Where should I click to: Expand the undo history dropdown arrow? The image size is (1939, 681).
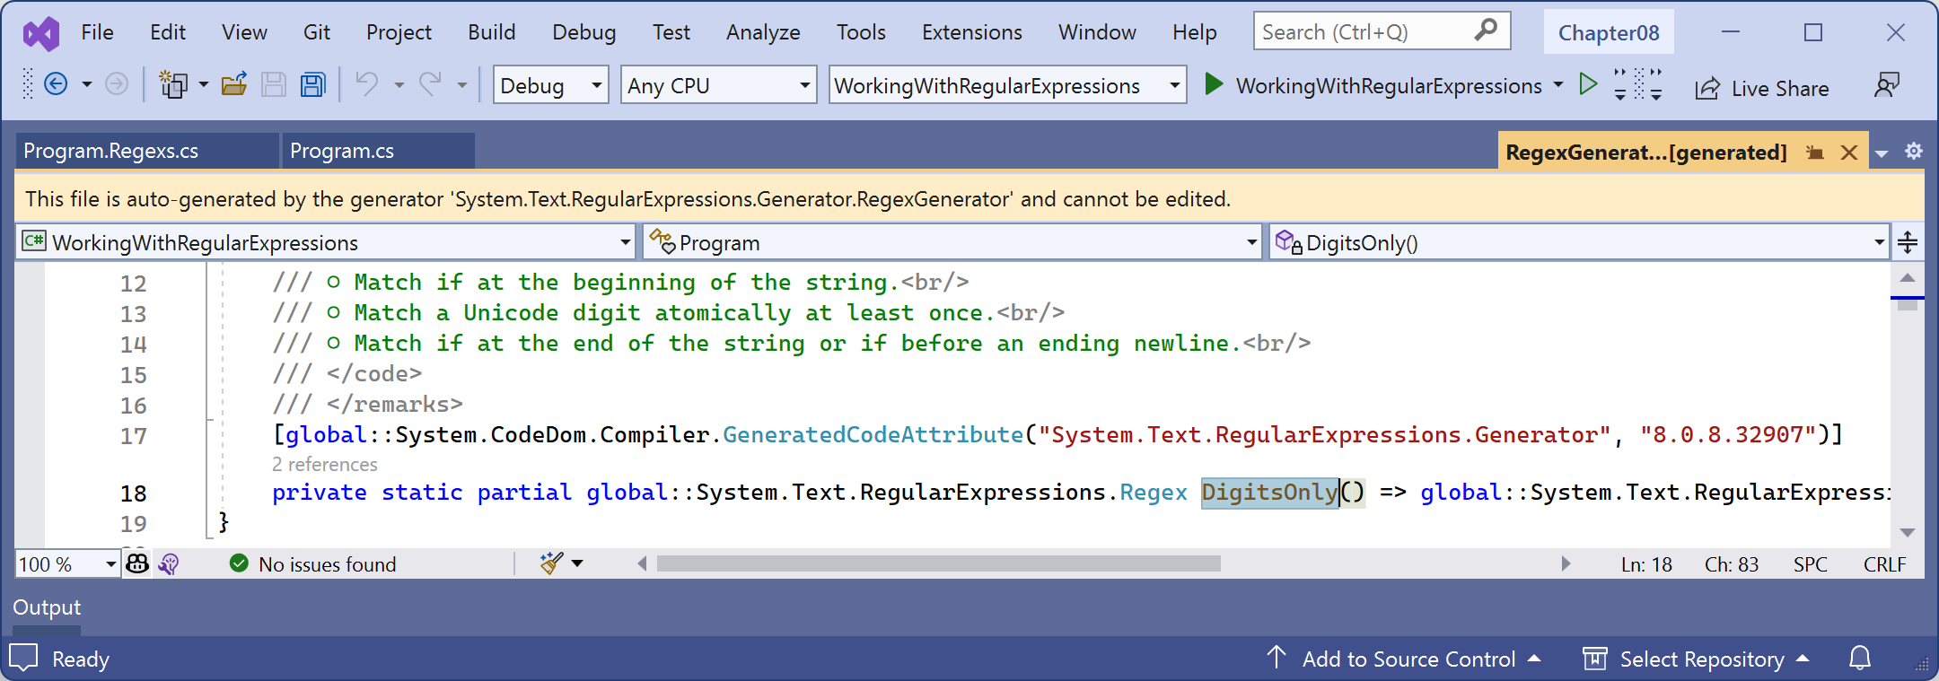click(x=399, y=85)
